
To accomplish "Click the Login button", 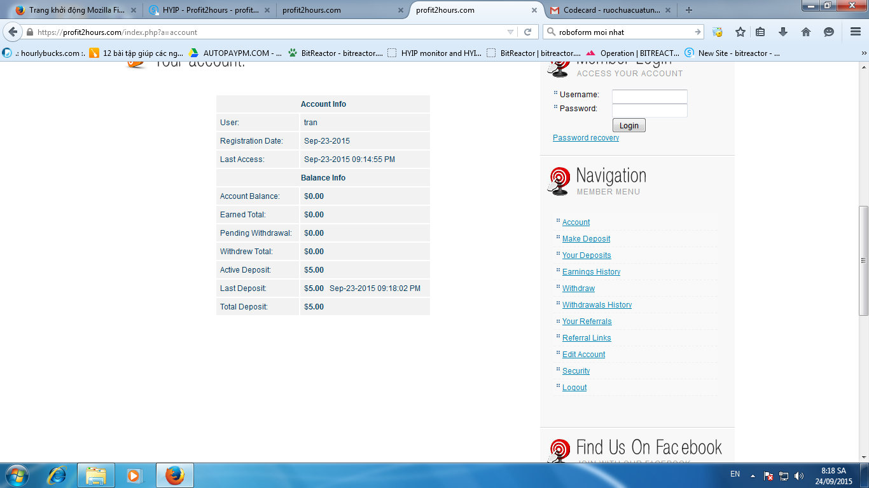I will [x=629, y=125].
